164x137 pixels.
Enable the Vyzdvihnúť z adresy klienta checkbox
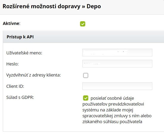coord(86,76)
